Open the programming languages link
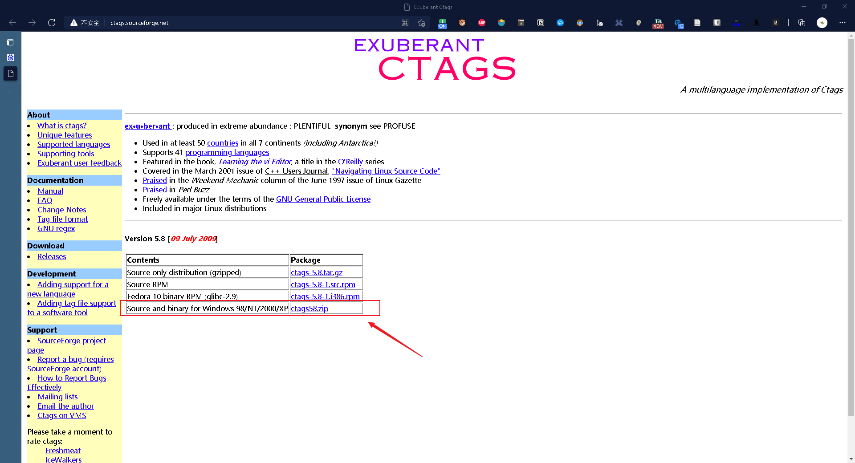The height and width of the screenshot is (463, 855). pos(227,152)
